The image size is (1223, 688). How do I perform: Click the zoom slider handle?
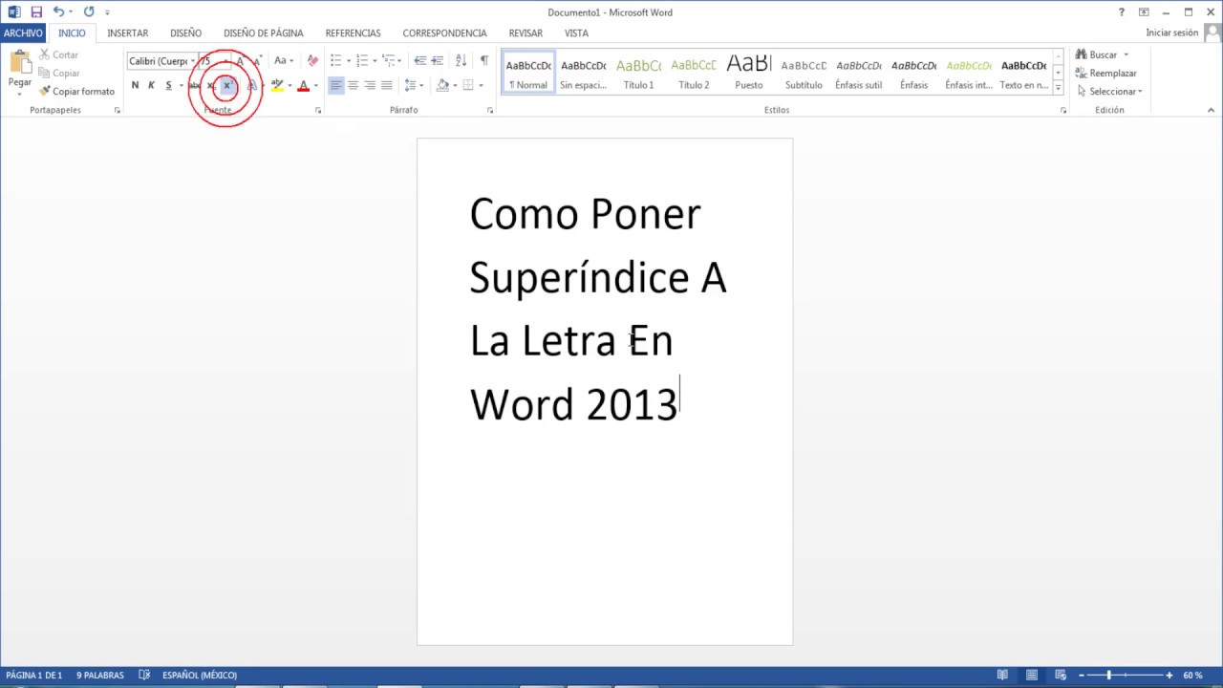pos(1109,676)
